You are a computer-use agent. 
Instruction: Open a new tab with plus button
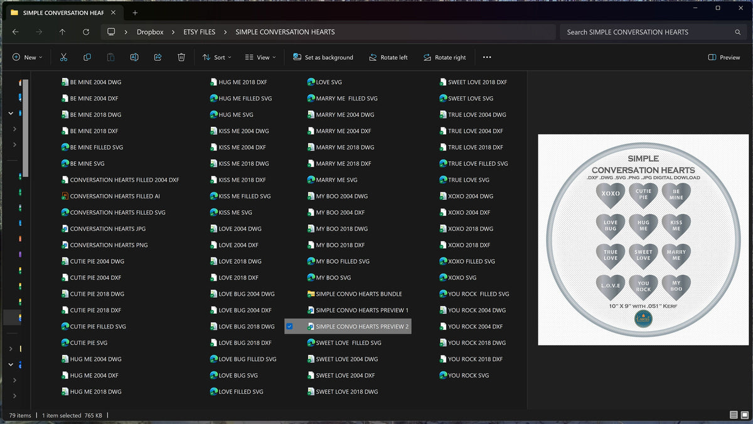point(135,13)
